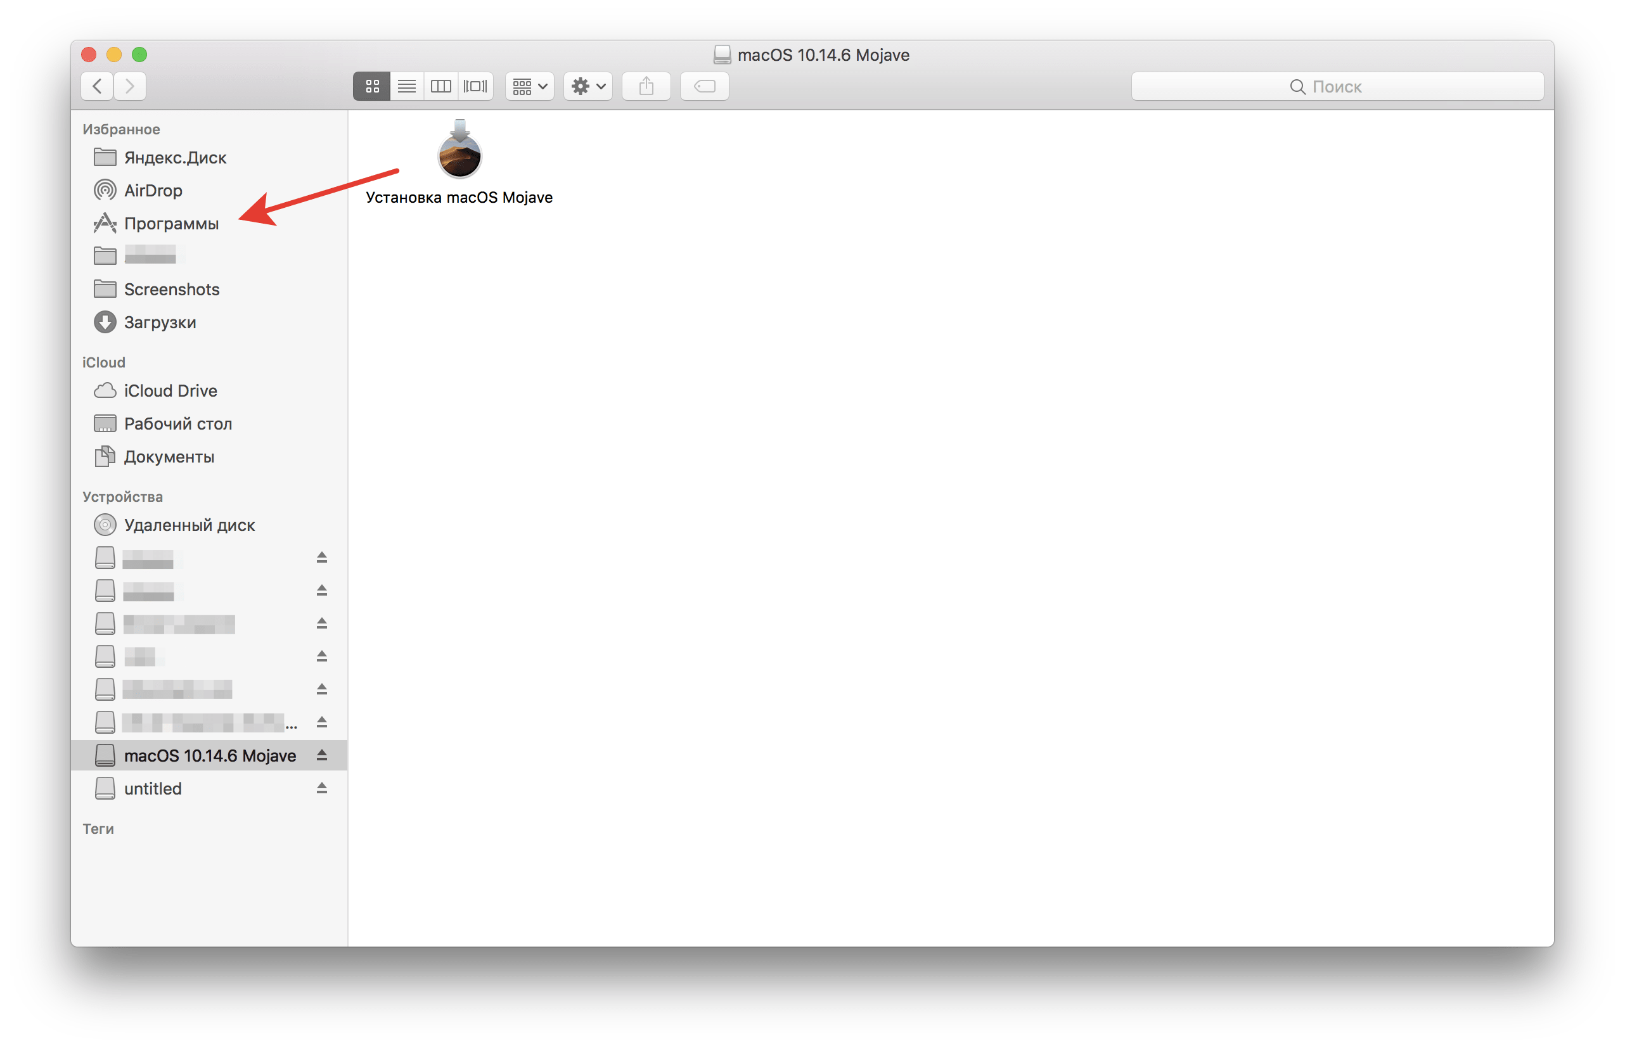Viewport: 1625px width, 1048px height.
Task: Navigate to AirDrop in sidebar
Action: [x=151, y=191]
